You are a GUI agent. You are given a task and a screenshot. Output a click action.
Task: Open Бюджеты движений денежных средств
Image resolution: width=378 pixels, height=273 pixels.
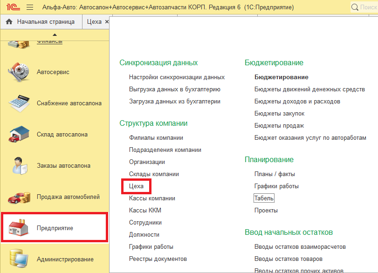coord(309,89)
